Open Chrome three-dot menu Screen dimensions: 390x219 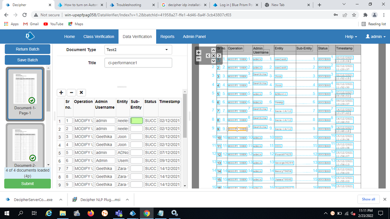(384, 15)
